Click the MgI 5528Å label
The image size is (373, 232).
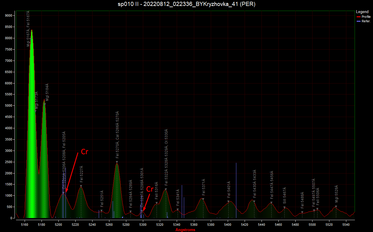coord(336,194)
